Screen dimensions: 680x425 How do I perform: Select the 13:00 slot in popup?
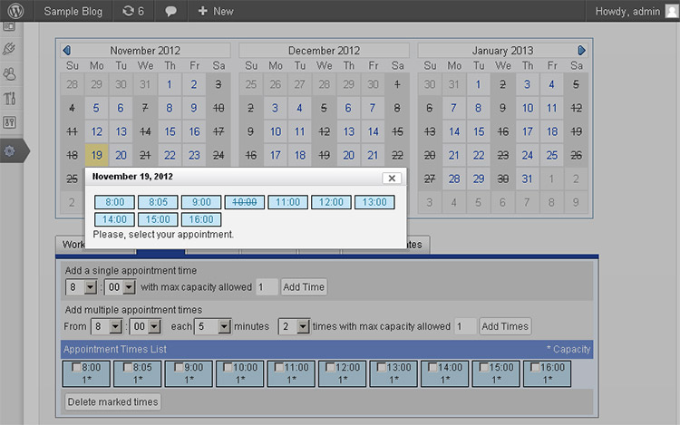point(374,202)
